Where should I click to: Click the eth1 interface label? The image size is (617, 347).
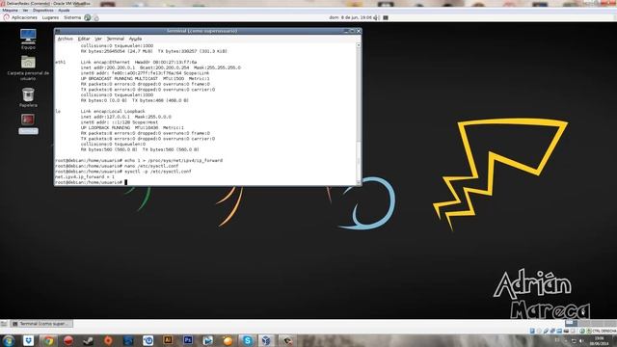click(x=60, y=62)
